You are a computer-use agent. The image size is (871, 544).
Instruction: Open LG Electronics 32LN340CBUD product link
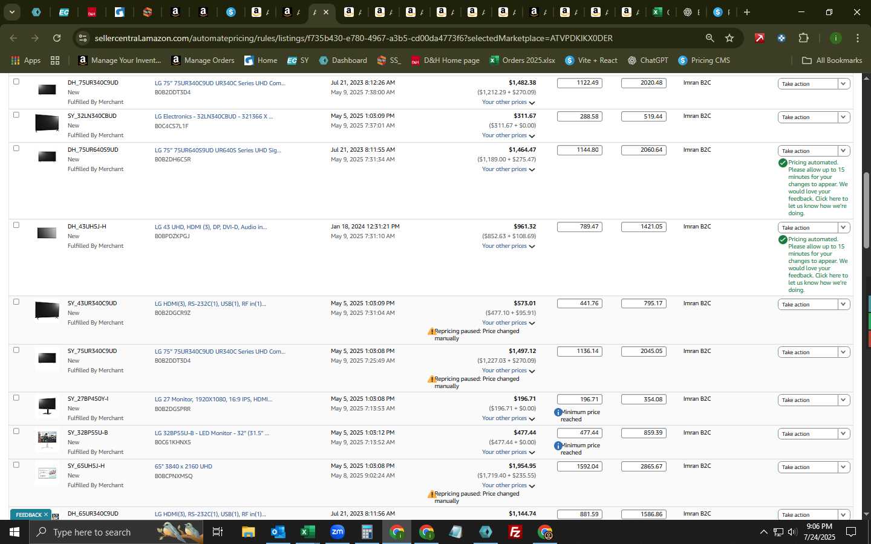click(x=214, y=117)
